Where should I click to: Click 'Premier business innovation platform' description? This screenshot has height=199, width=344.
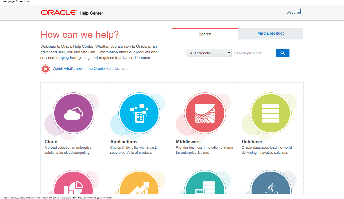(x=204, y=148)
